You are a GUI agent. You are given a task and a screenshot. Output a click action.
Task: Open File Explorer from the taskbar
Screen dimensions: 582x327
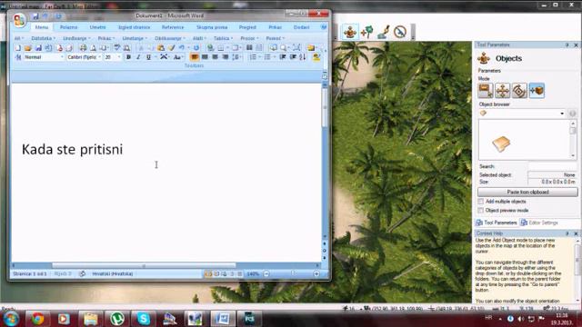click(x=90, y=319)
